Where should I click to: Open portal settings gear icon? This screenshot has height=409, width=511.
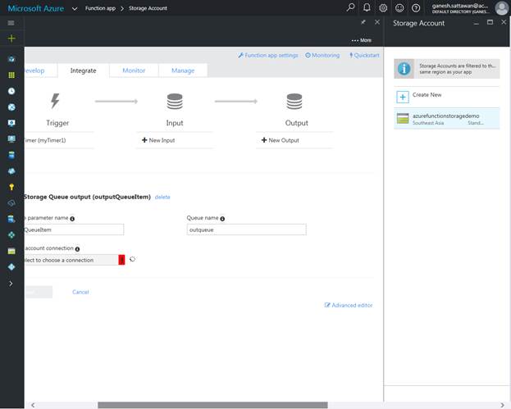(x=383, y=7)
